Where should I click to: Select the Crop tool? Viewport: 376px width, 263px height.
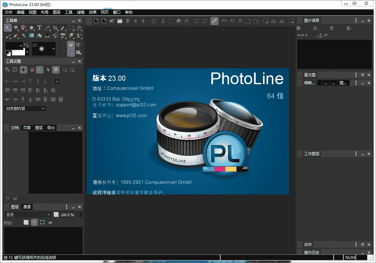point(55,28)
